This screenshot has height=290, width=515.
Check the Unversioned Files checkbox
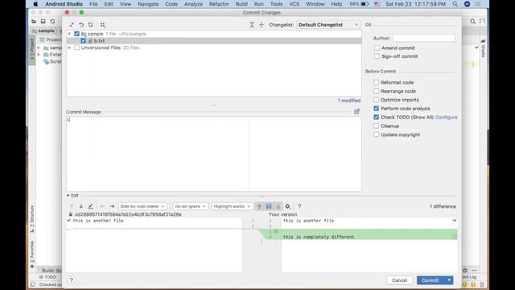[77, 48]
